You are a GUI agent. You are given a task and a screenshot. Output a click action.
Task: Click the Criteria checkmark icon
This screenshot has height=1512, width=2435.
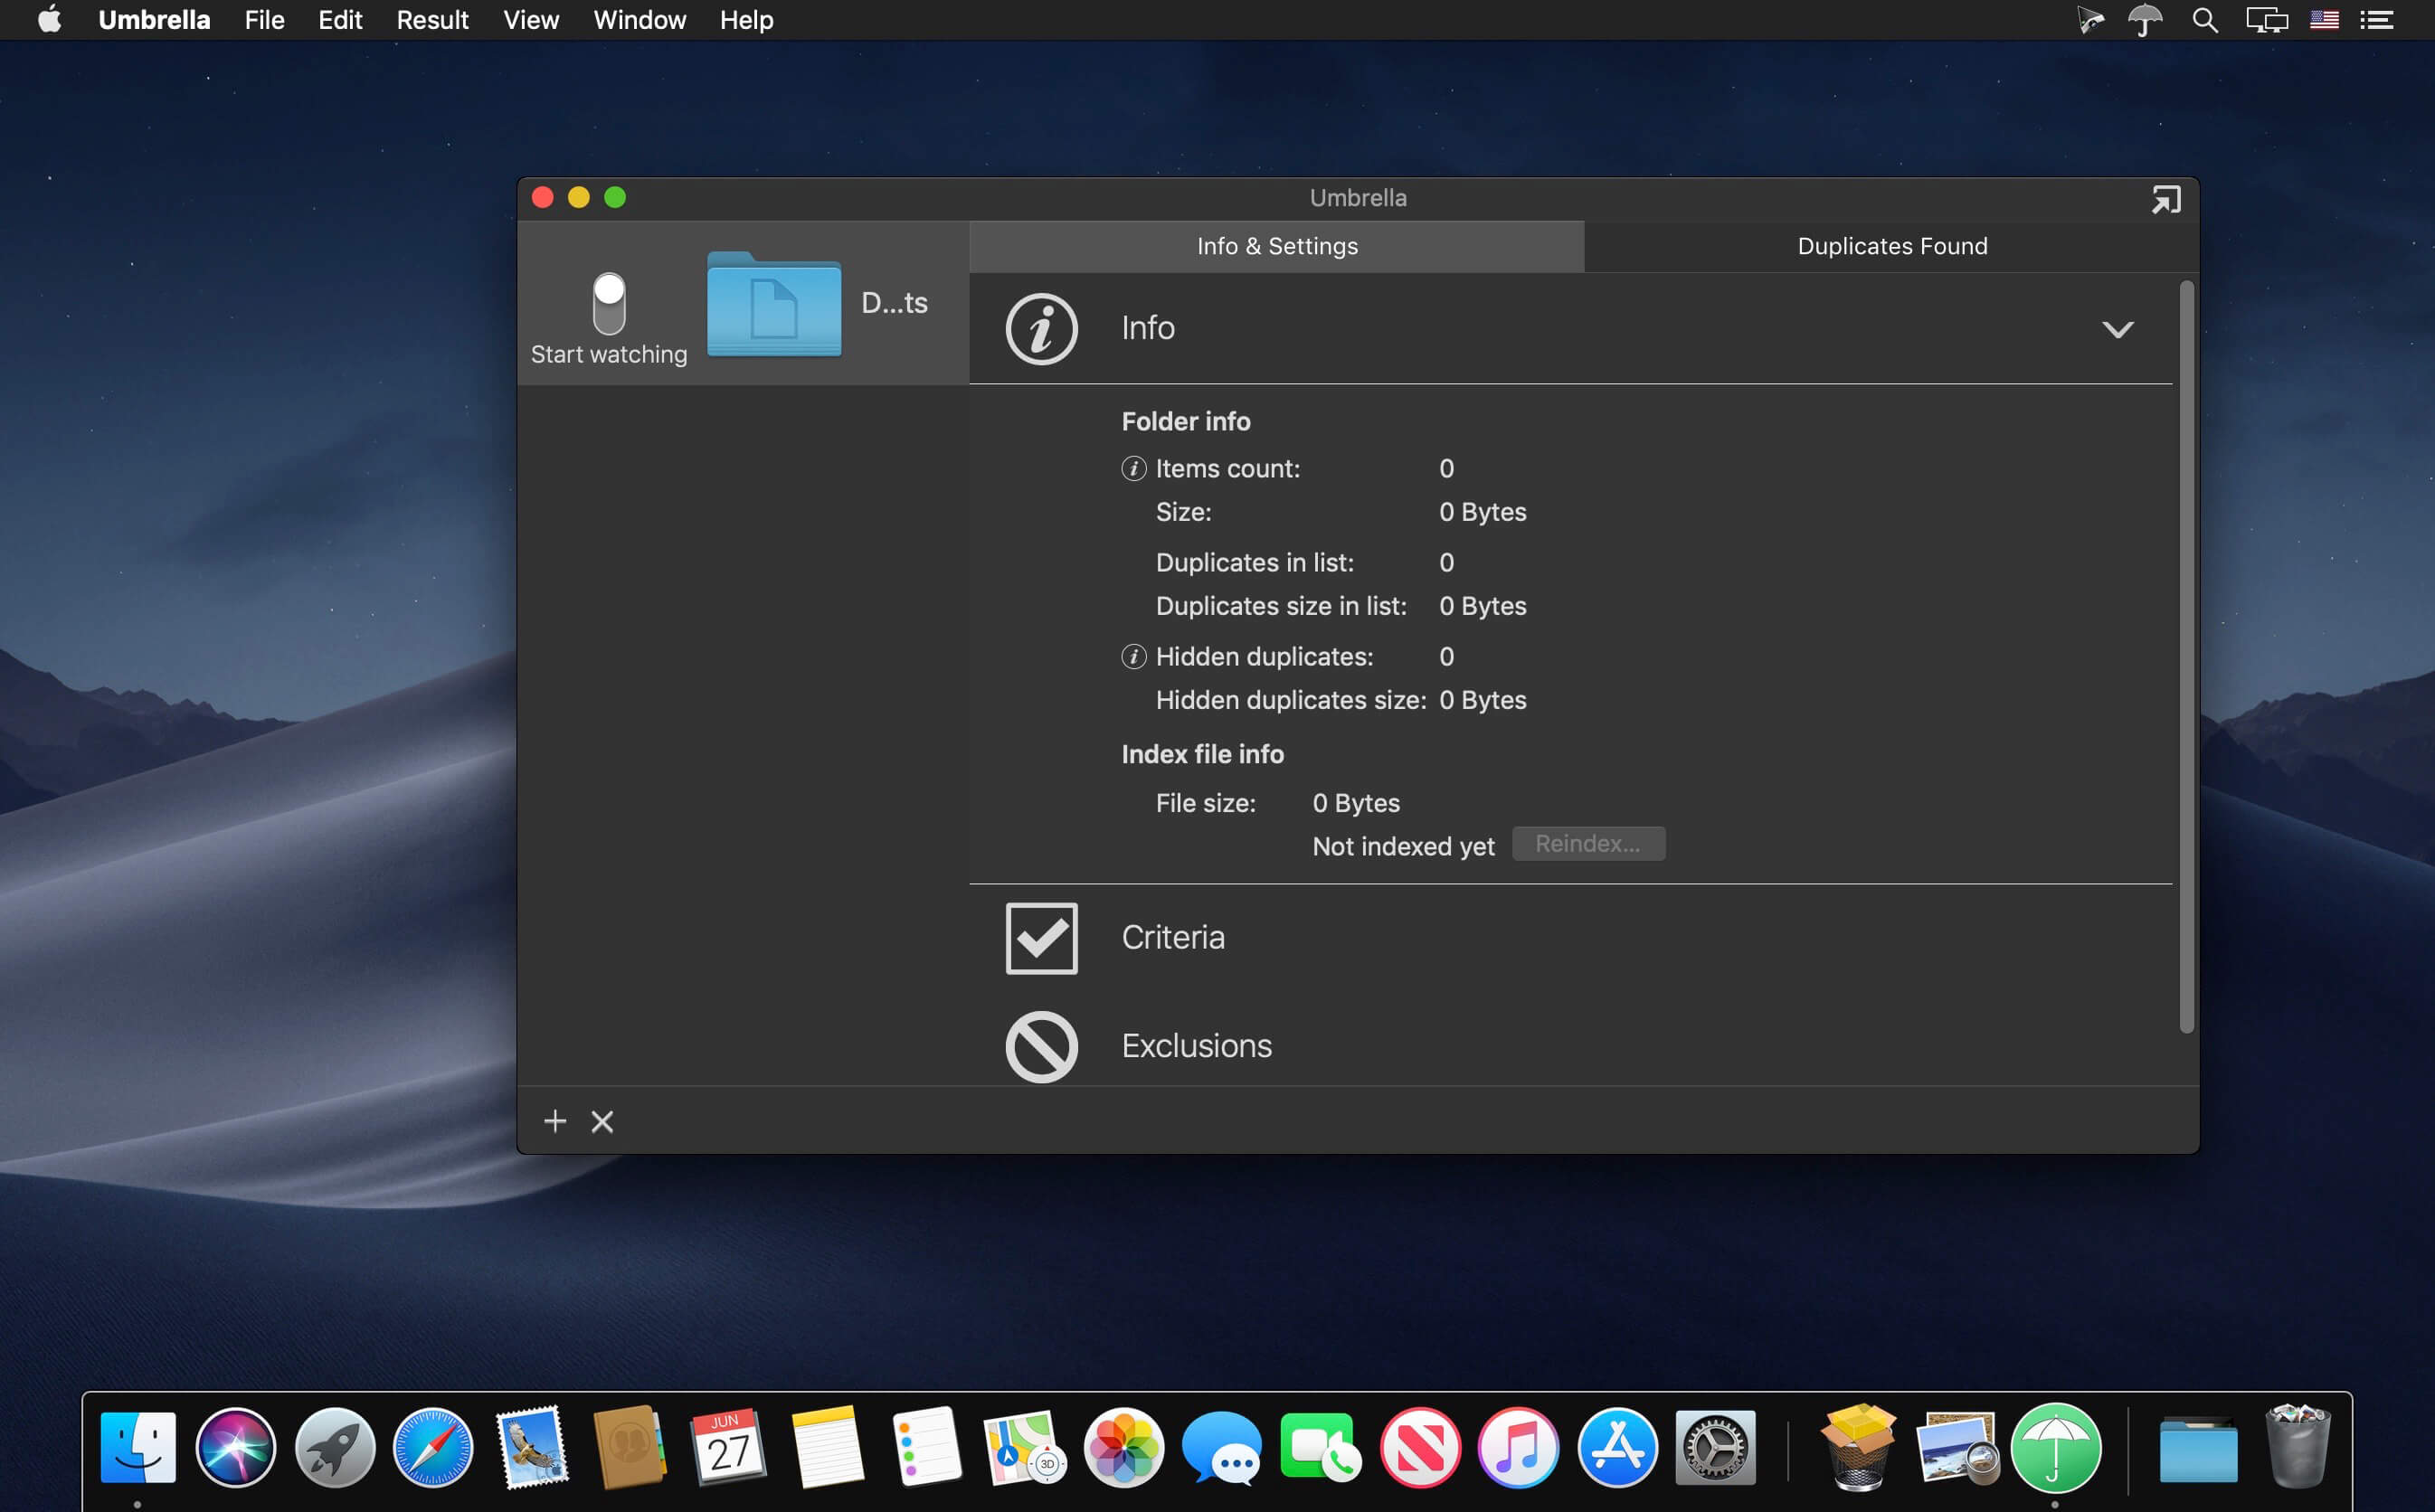pyautogui.click(x=1041, y=937)
